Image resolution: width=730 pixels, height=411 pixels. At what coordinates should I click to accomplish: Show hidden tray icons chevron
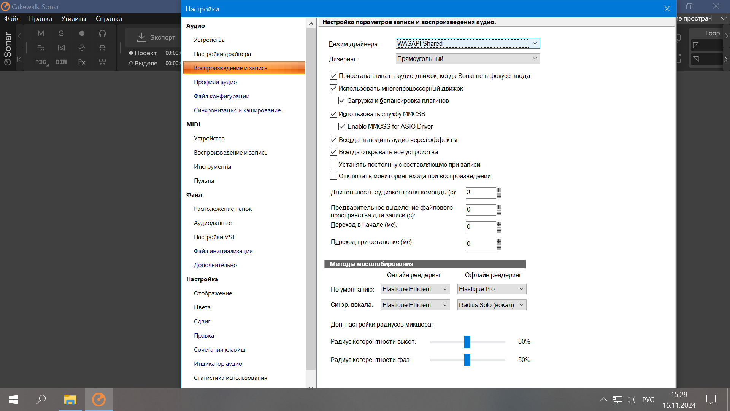(x=603, y=400)
